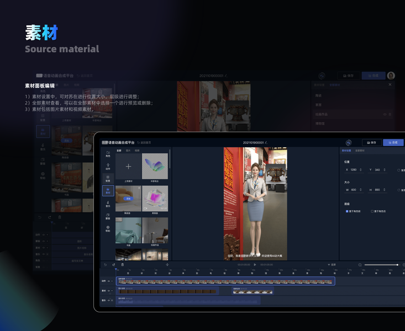Open the 角色 (Character) sidebar panel
This screenshot has width=405, height=331.
(x=108, y=154)
